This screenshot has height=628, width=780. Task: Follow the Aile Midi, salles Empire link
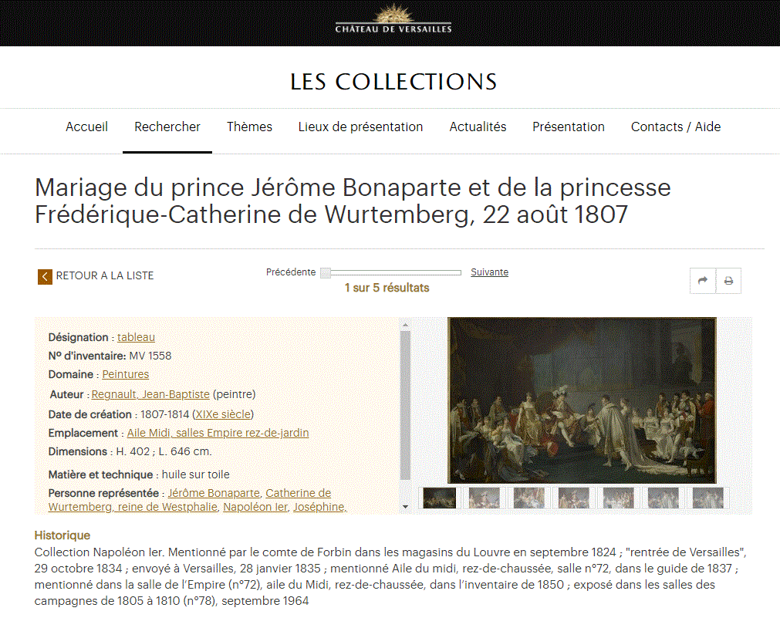[x=218, y=433]
